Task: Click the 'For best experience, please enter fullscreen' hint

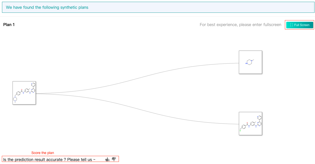Action: pyautogui.click(x=240, y=25)
